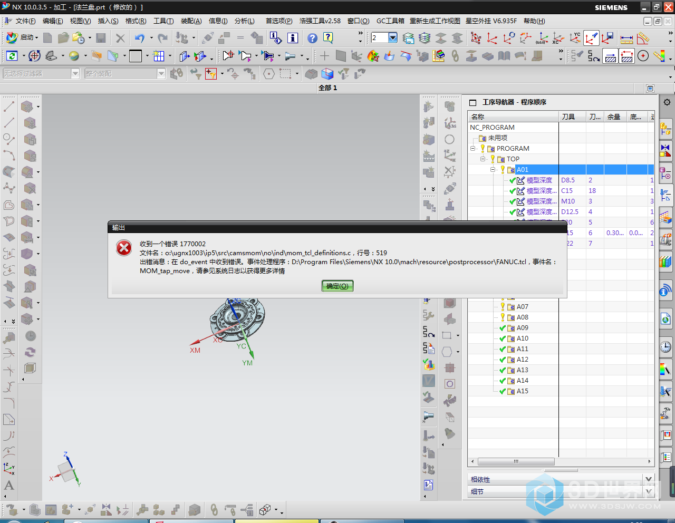Open dropdown arrow beside Undo icon

tap(151, 38)
